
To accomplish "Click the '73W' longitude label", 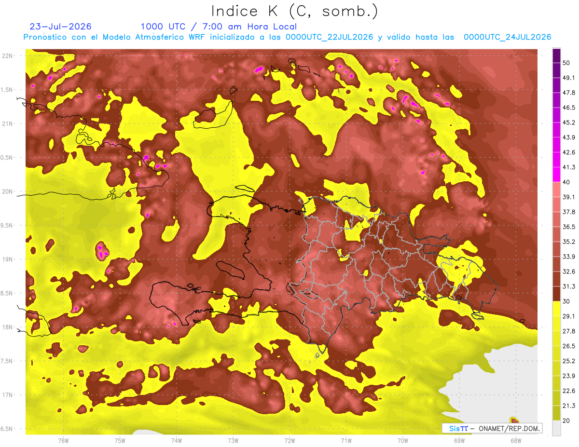I will click(233, 440).
